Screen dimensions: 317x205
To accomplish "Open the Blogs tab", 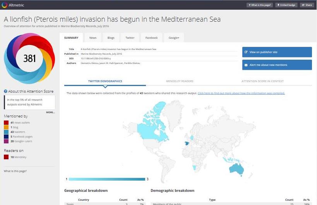I will 111,38.
